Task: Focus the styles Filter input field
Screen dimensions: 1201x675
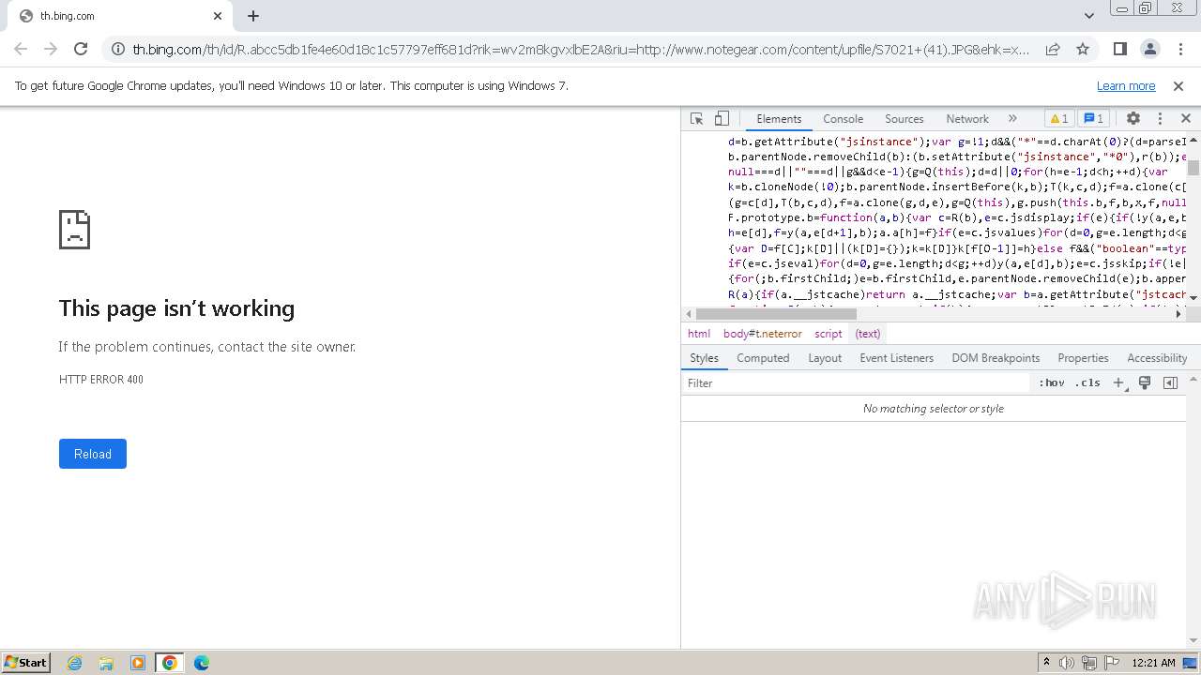Action: click(x=856, y=383)
